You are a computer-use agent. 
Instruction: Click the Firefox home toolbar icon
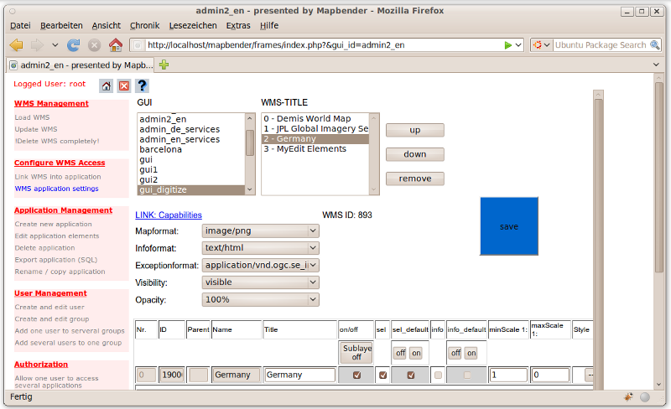point(116,44)
